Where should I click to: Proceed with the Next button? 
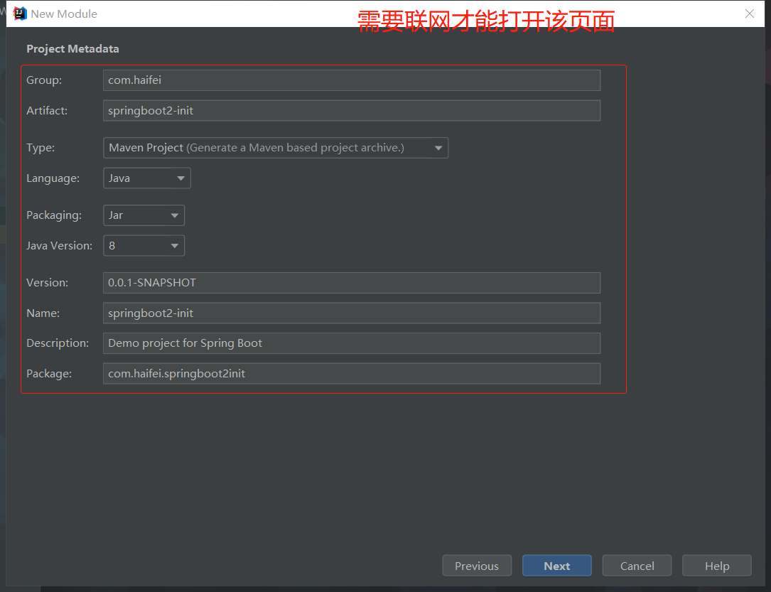click(557, 566)
